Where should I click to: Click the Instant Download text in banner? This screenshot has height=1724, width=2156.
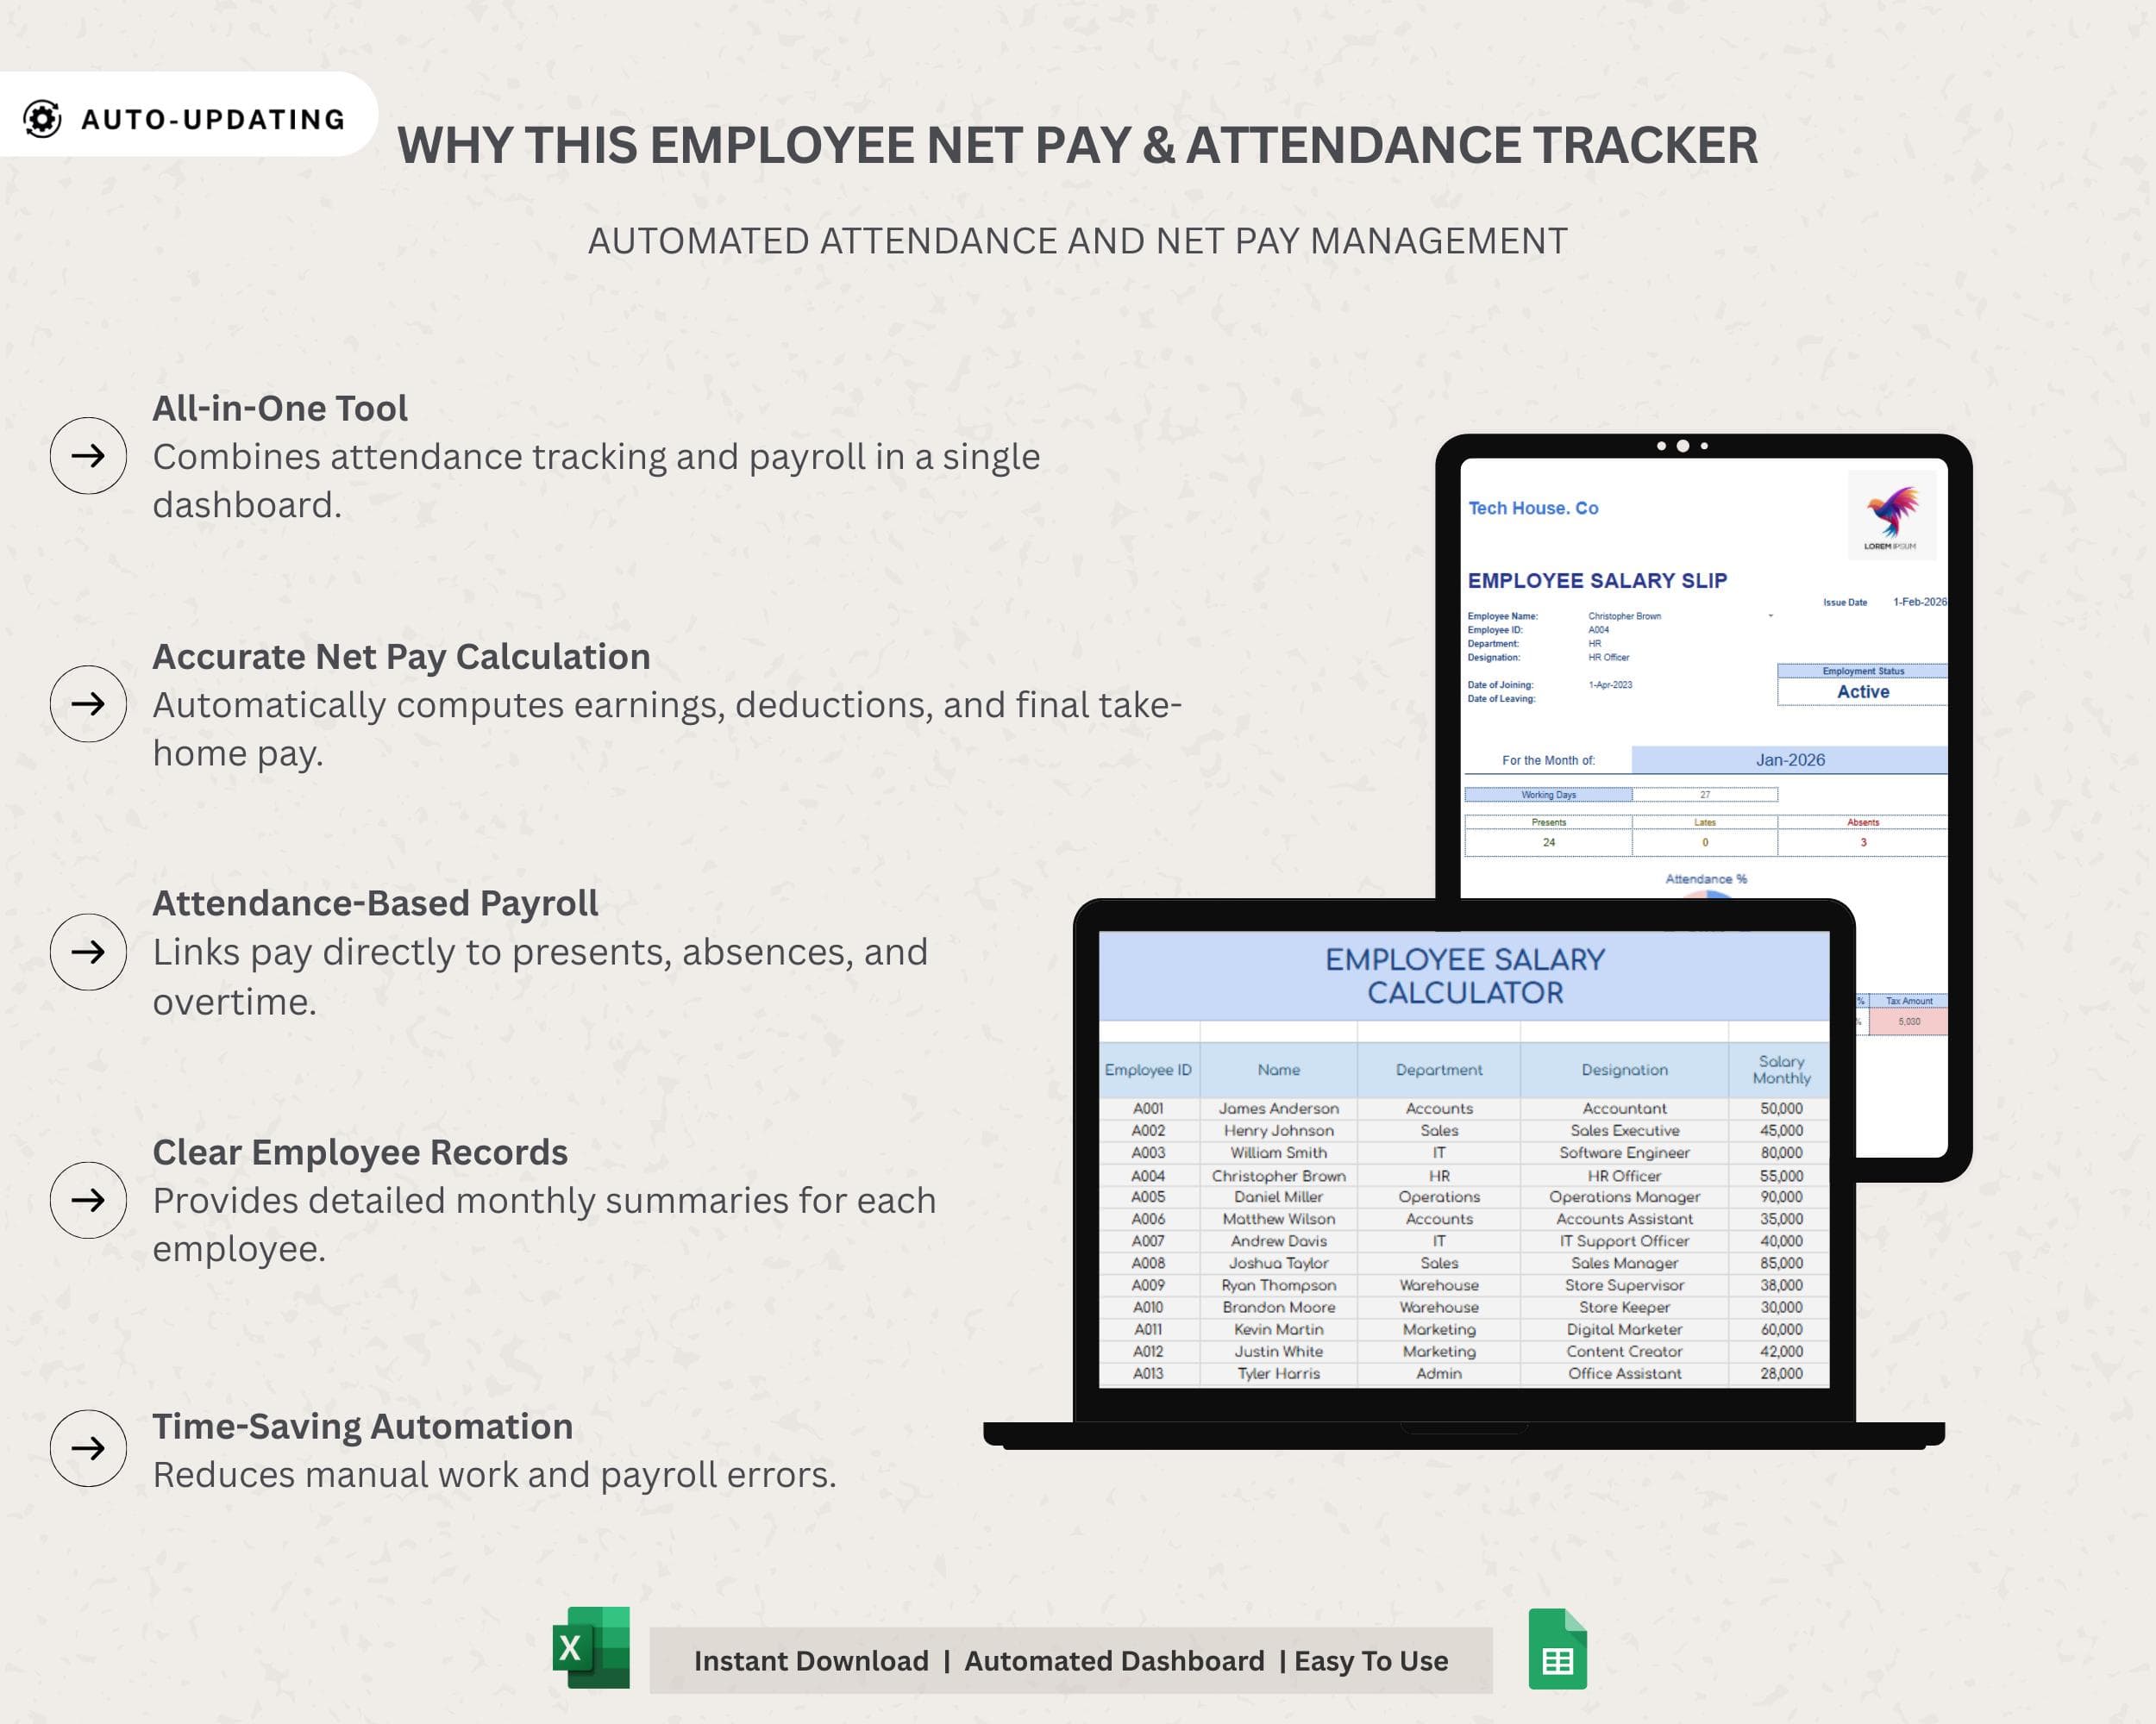[811, 1661]
